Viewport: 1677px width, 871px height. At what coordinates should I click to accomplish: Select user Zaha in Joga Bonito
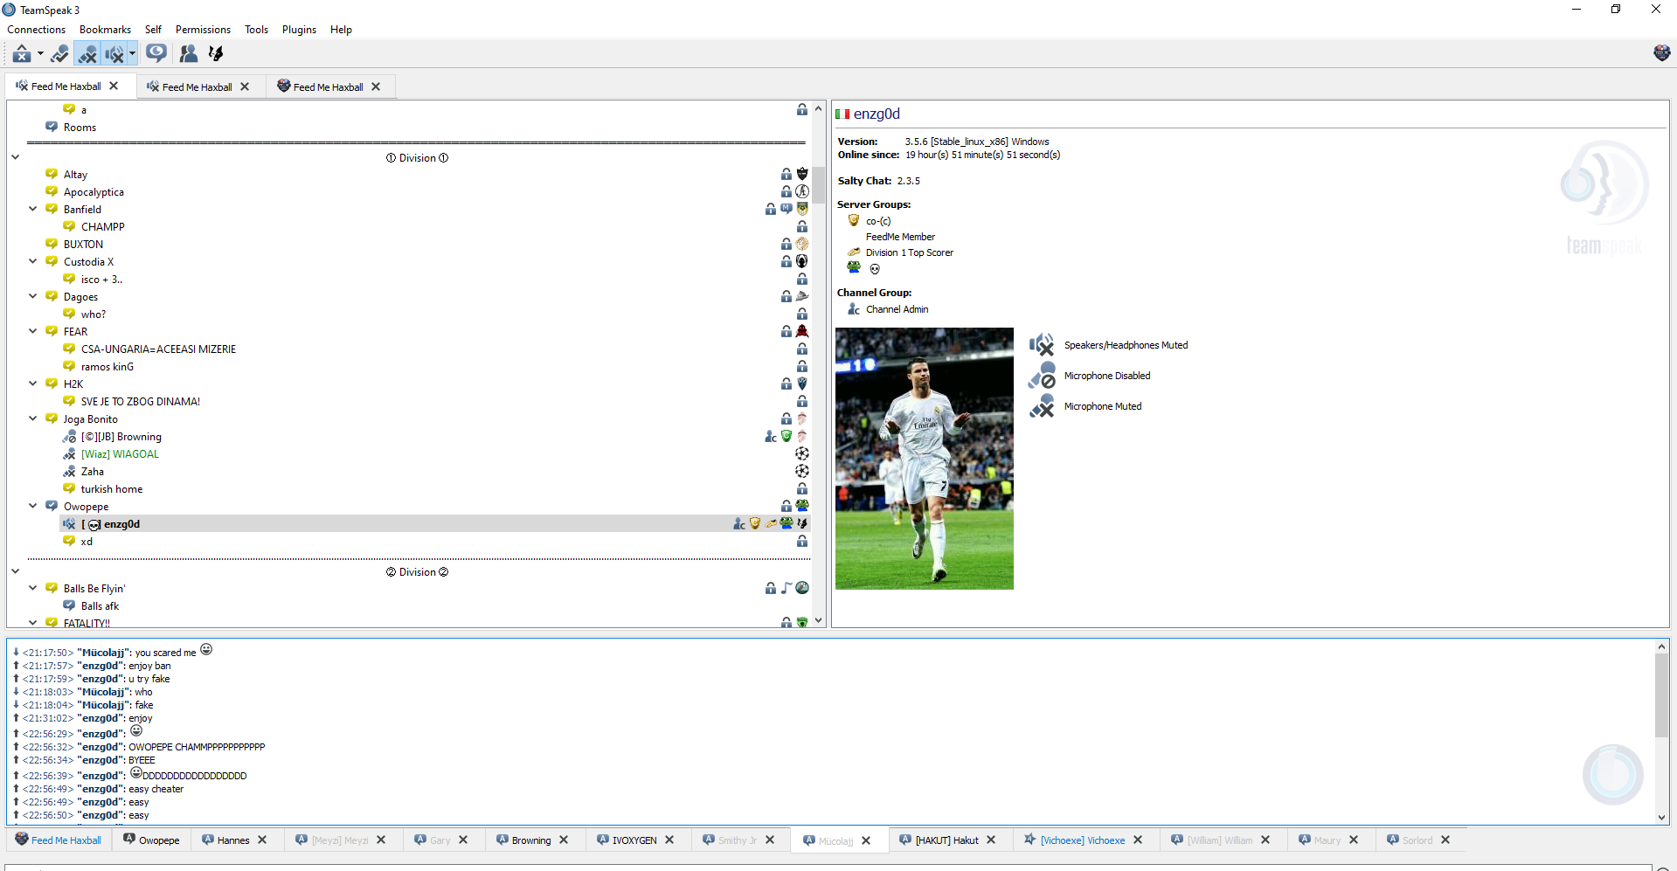pos(92,472)
